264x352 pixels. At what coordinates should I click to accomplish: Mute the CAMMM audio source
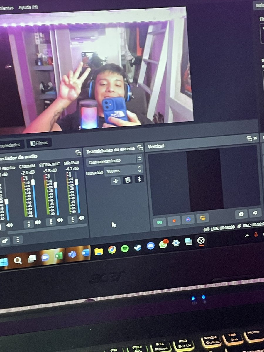tap(38, 222)
